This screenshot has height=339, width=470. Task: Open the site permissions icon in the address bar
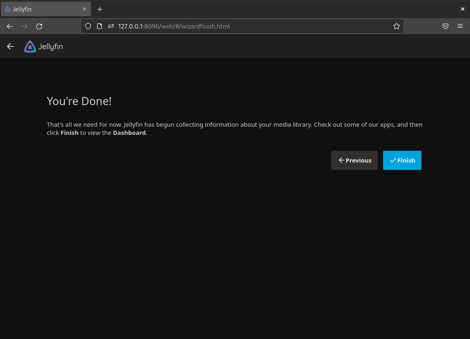coord(111,26)
